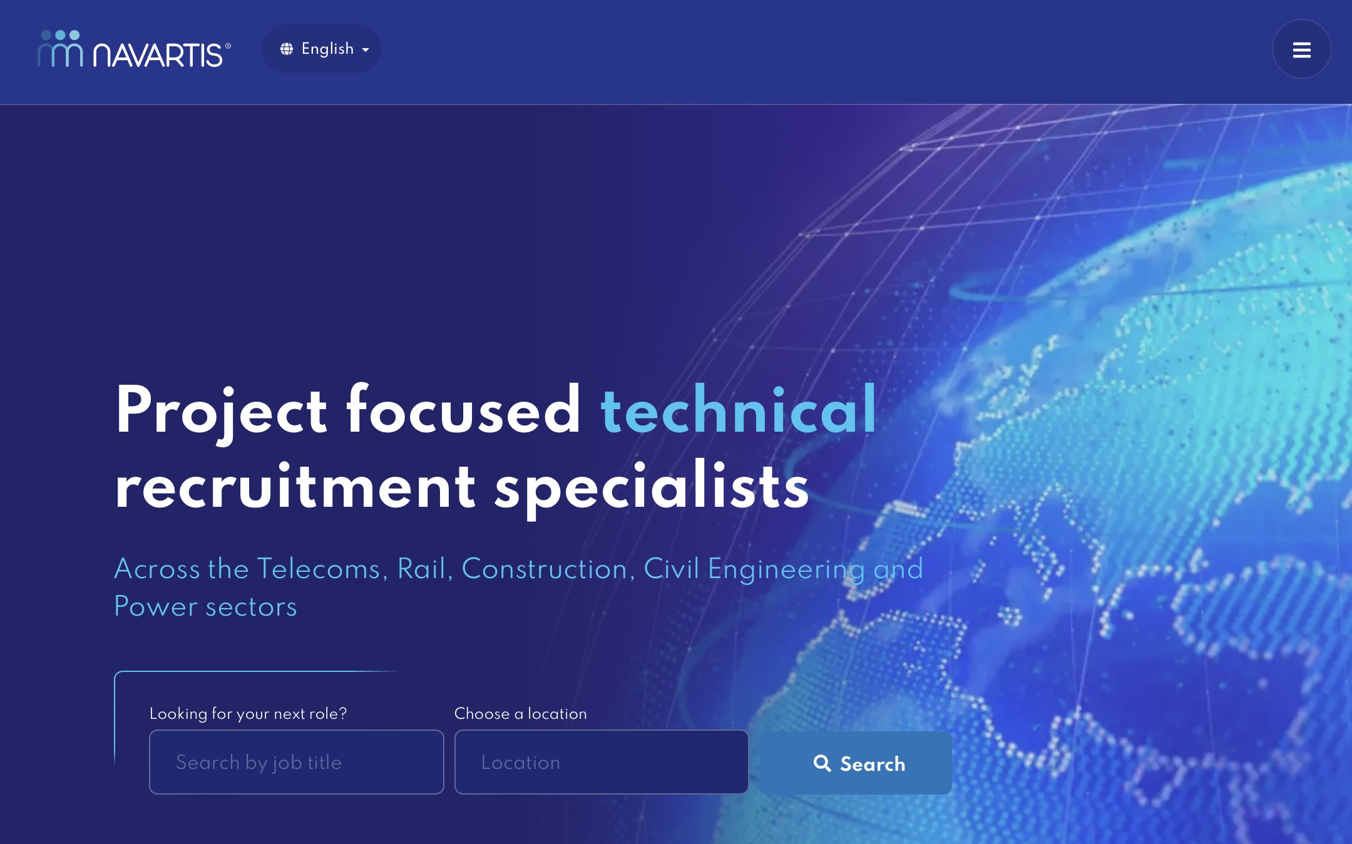The width and height of the screenshot is (1352, 844).
Task: Click the 'Choose a location' label
Action: pyautogui.click(x=521, y=713)
